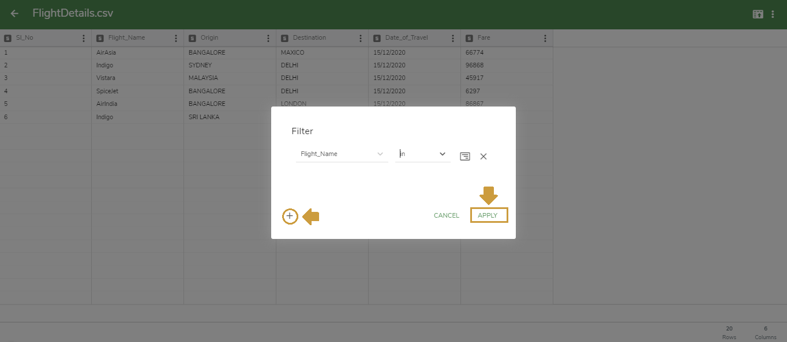Click the data type icon on SI_No column
The height and width of the screenshot is (342, 787).
[8, 37]
